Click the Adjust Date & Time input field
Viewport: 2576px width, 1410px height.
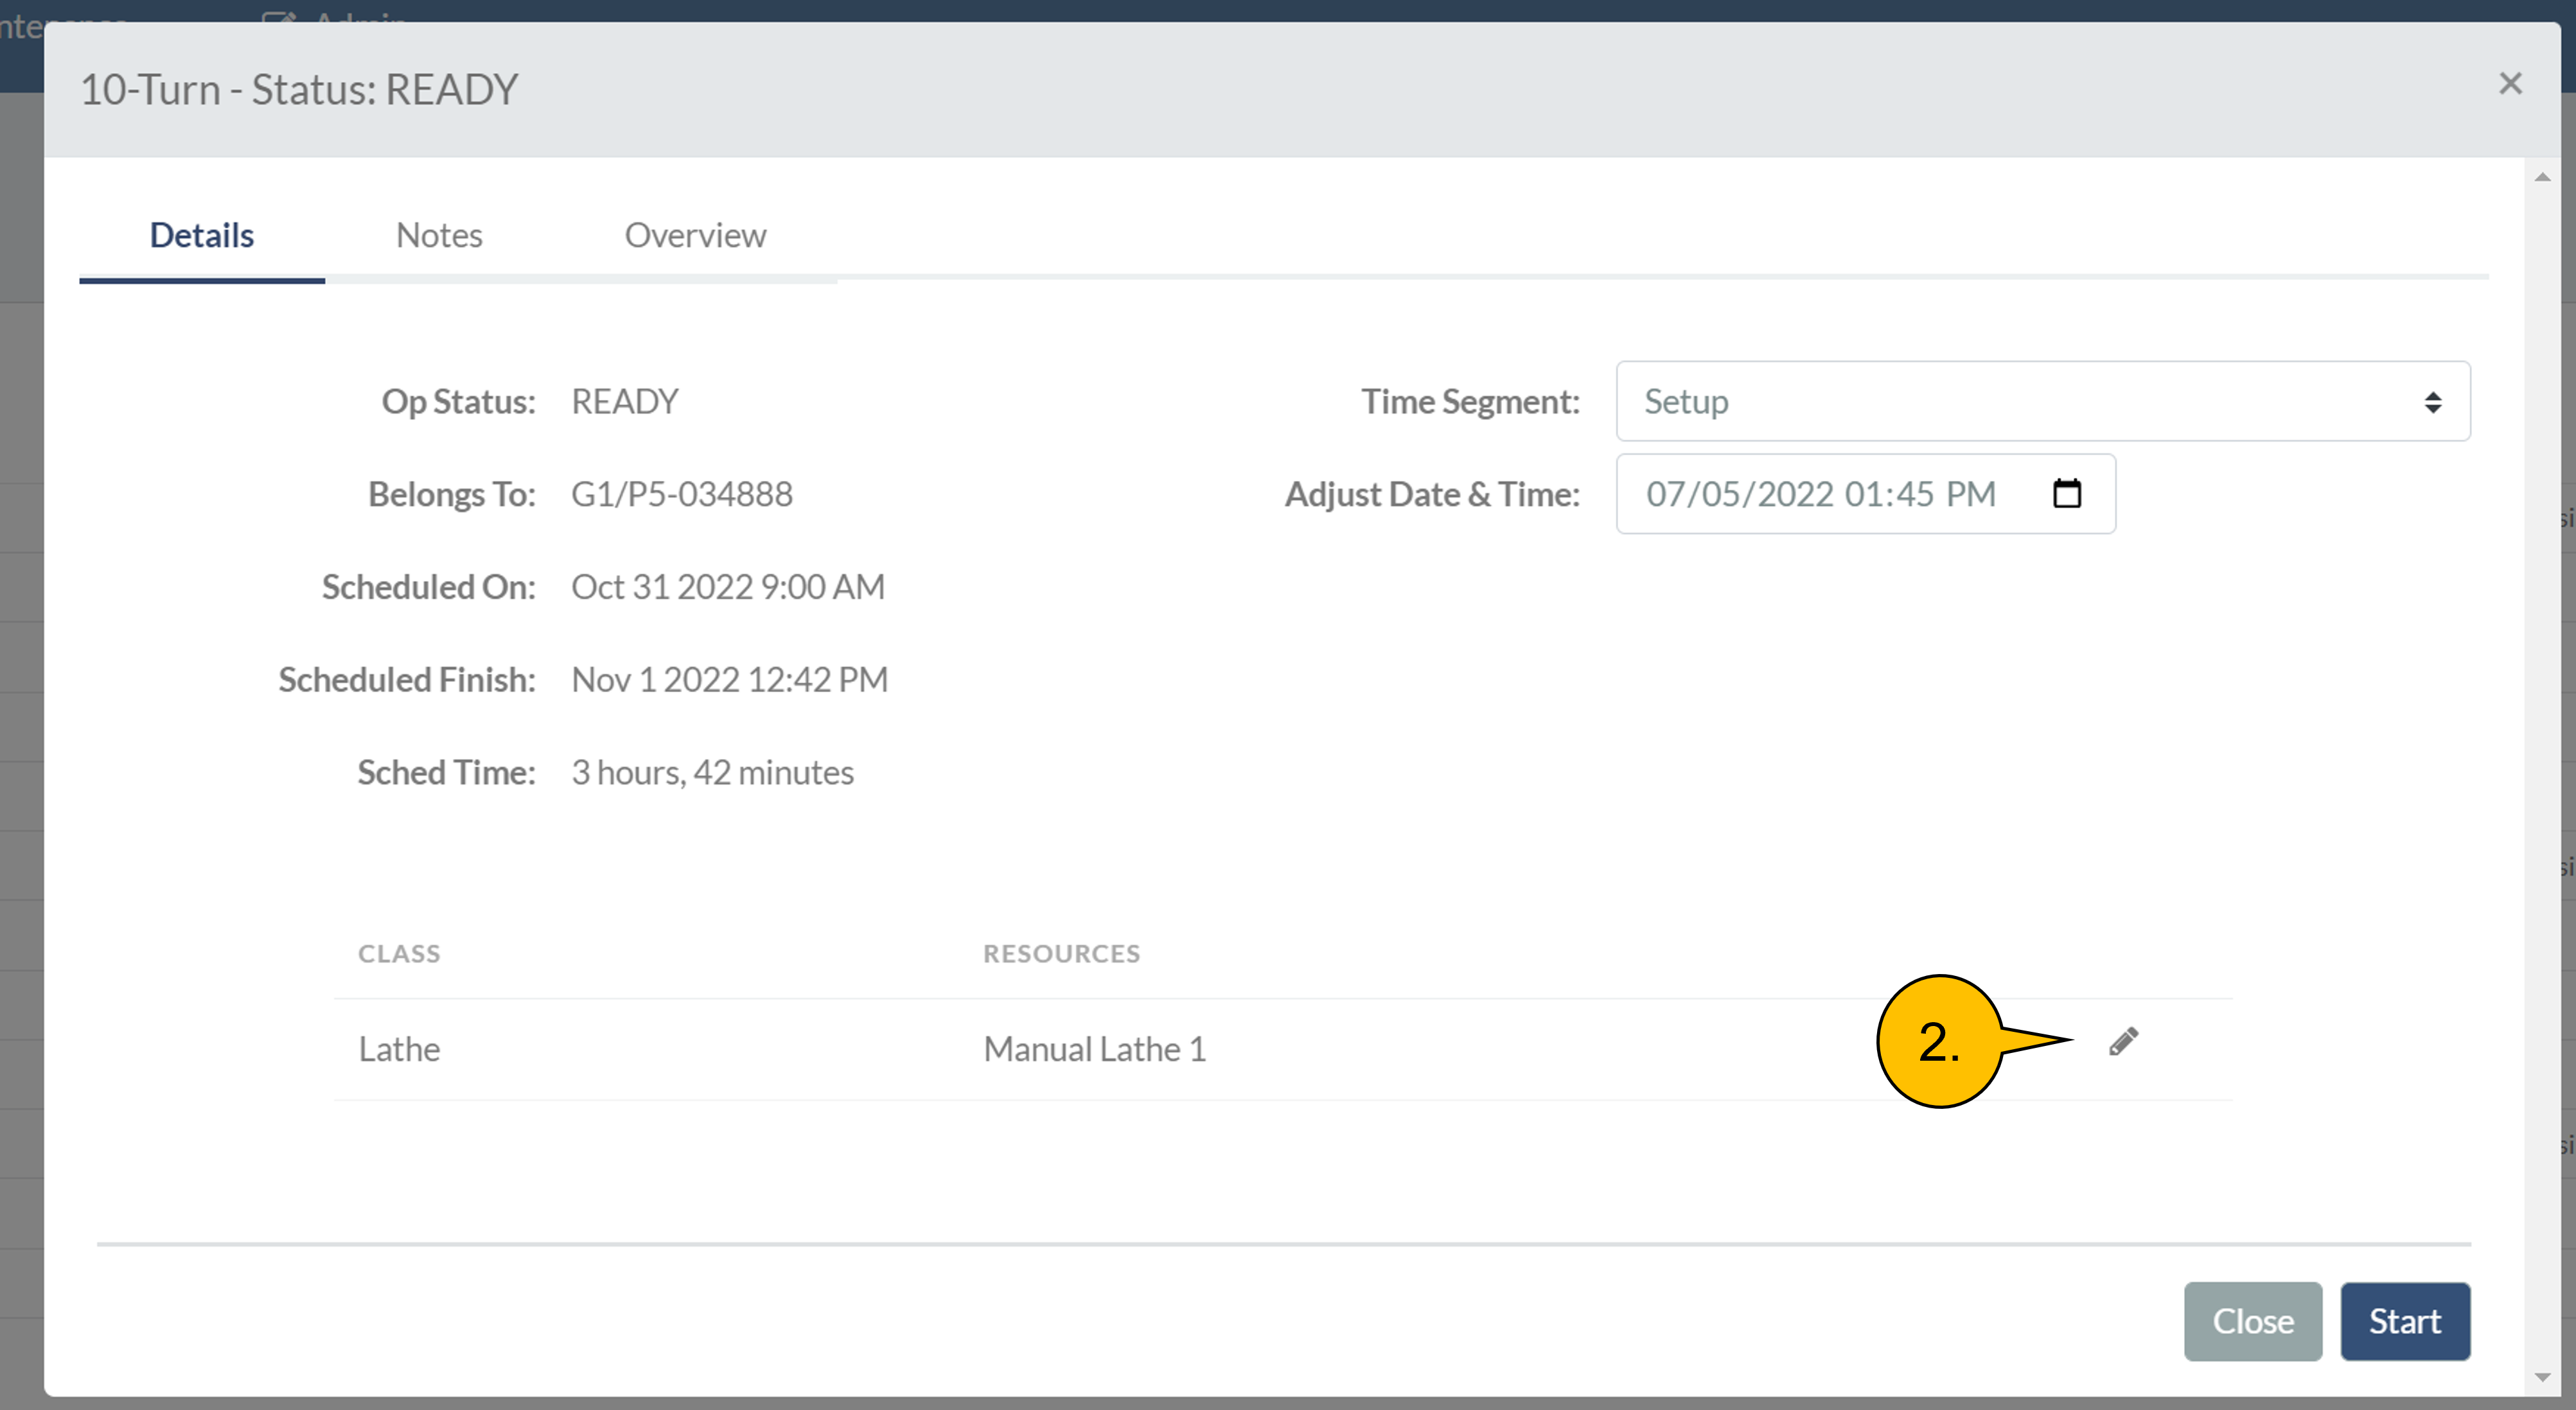tap(1820, 494)
